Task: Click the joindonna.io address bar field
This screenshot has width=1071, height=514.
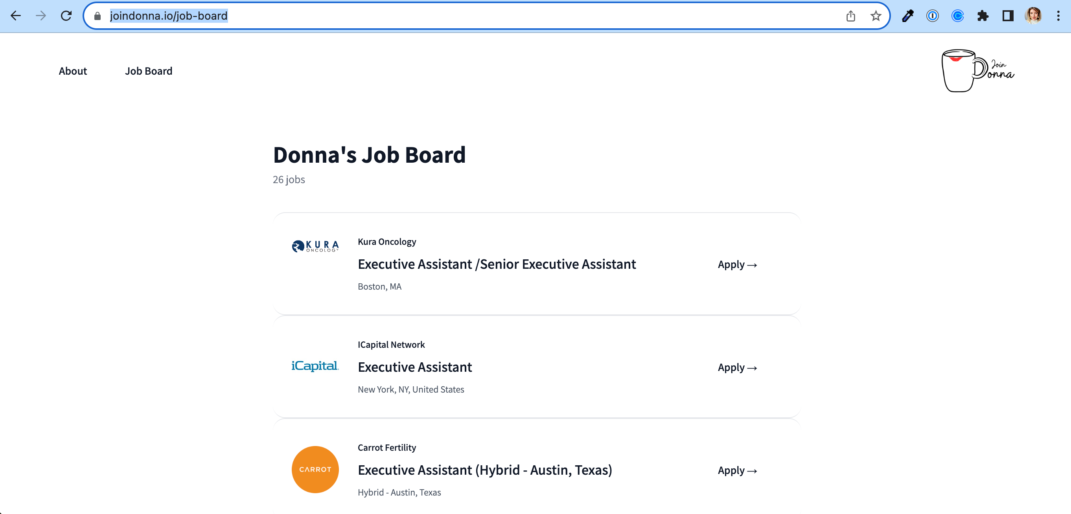Action: [x=457, y=16]
